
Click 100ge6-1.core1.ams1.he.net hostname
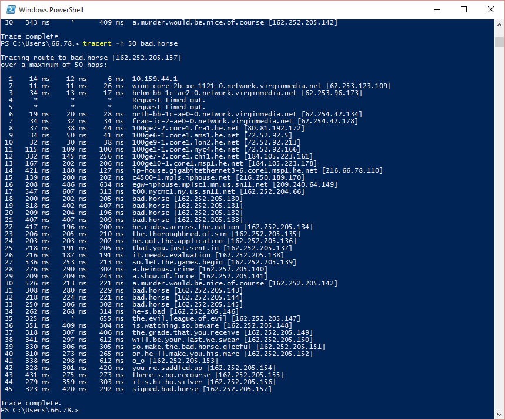[186, 136]
